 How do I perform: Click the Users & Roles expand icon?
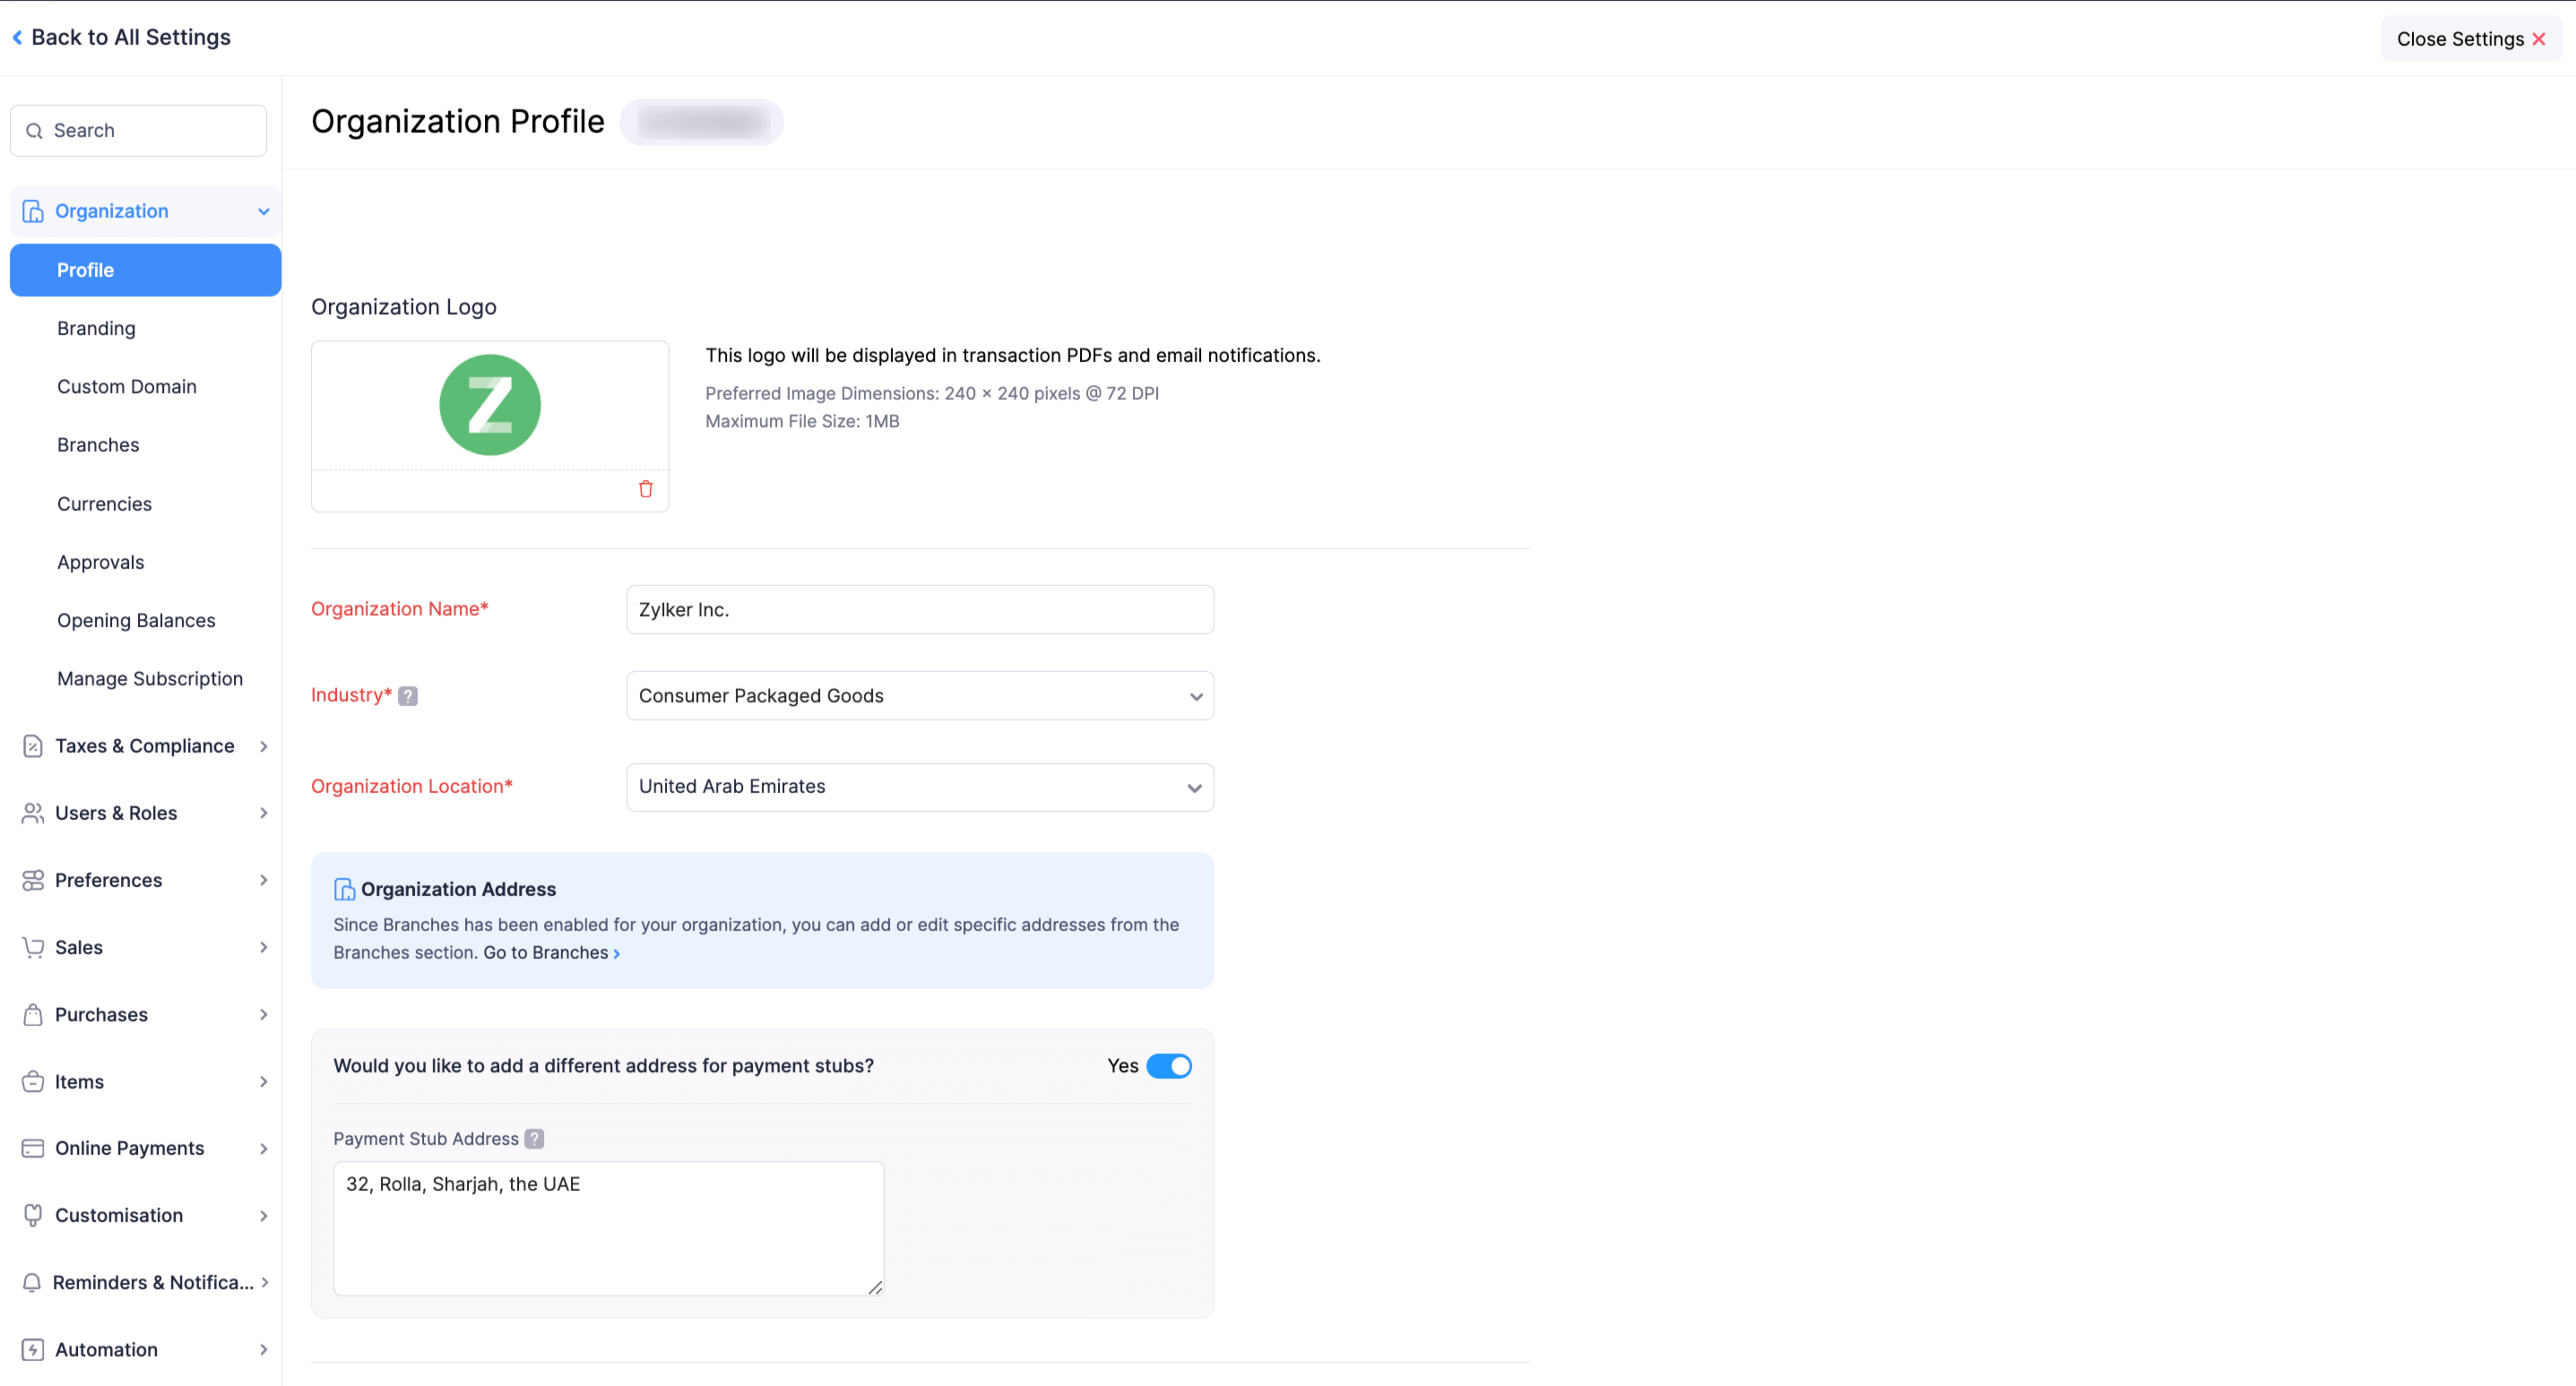point(263,813)
